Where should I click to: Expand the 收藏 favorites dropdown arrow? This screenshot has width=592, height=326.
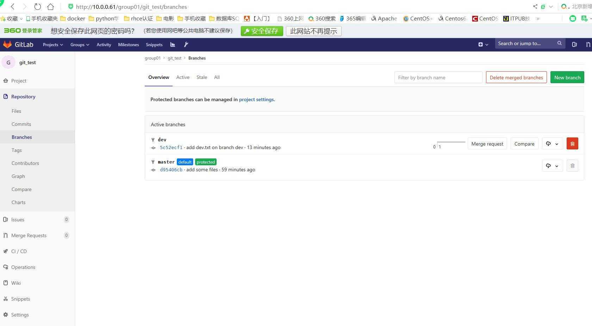(21, 19)
